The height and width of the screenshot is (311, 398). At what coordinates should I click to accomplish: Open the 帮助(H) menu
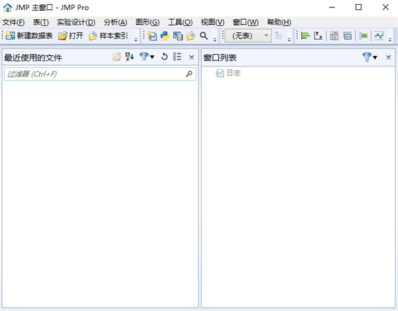tap(279, 23)
